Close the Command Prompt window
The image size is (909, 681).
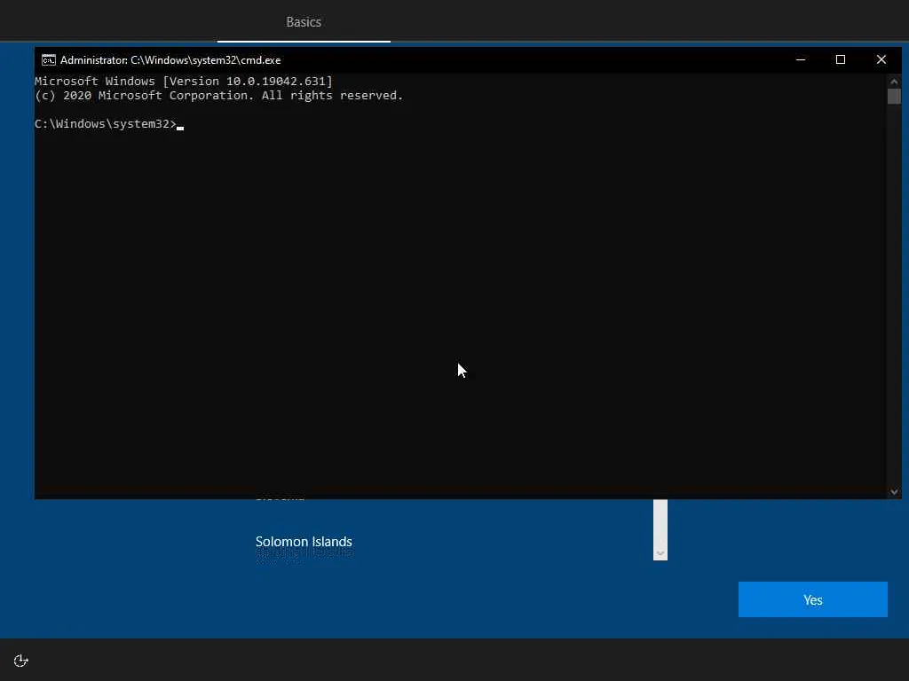coord(881,59)
